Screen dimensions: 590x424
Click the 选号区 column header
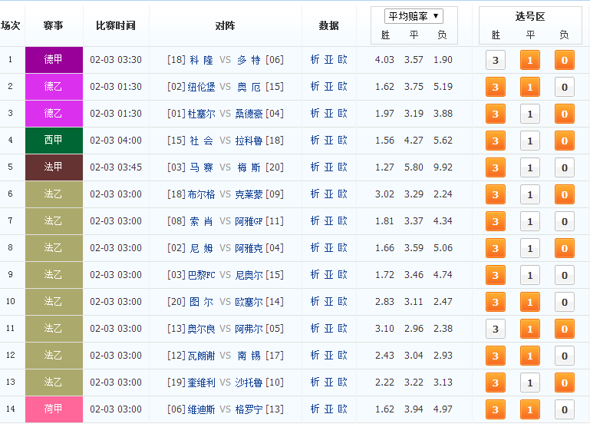click(x=529, y=16)
